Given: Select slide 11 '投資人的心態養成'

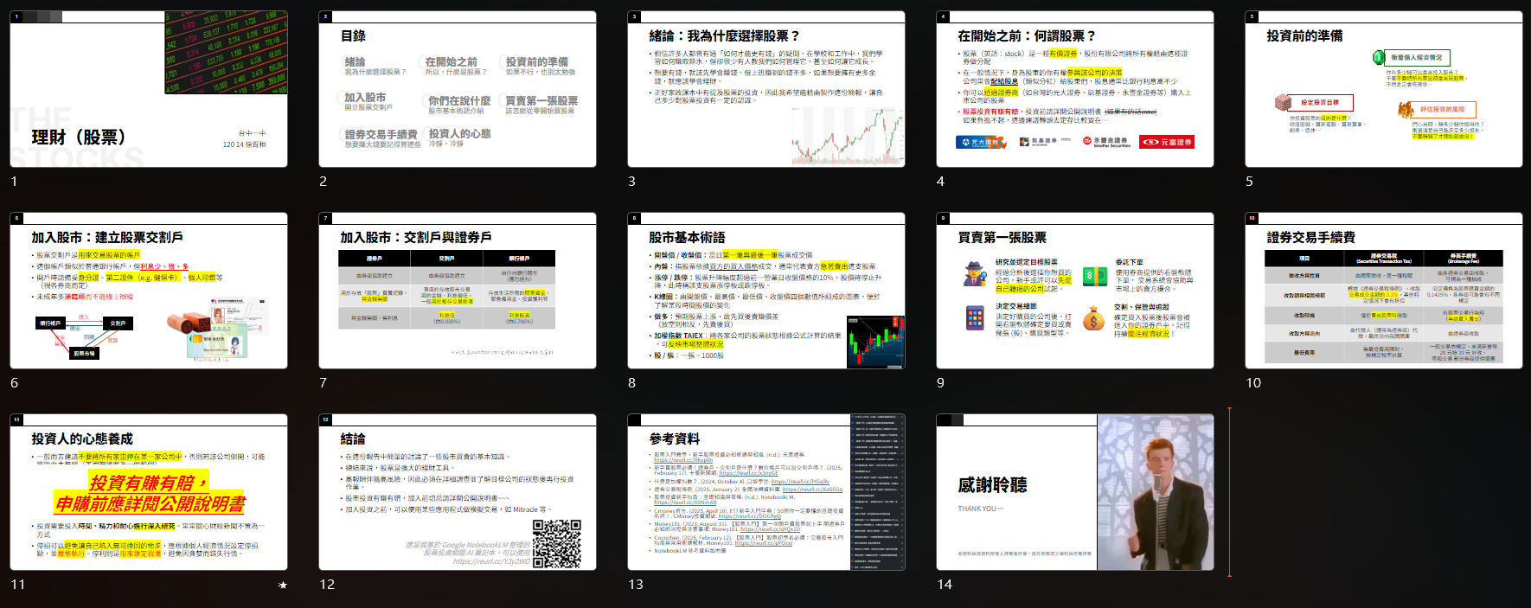Looking at the screenshot, I should [149, 492].
